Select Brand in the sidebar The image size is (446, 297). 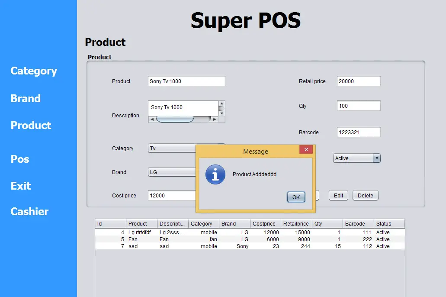[x=25, y=98]
